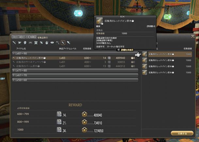This screenshot has height=142, width=199.
Task: Expand the Lv71~80 group
Action: [75, 70]
